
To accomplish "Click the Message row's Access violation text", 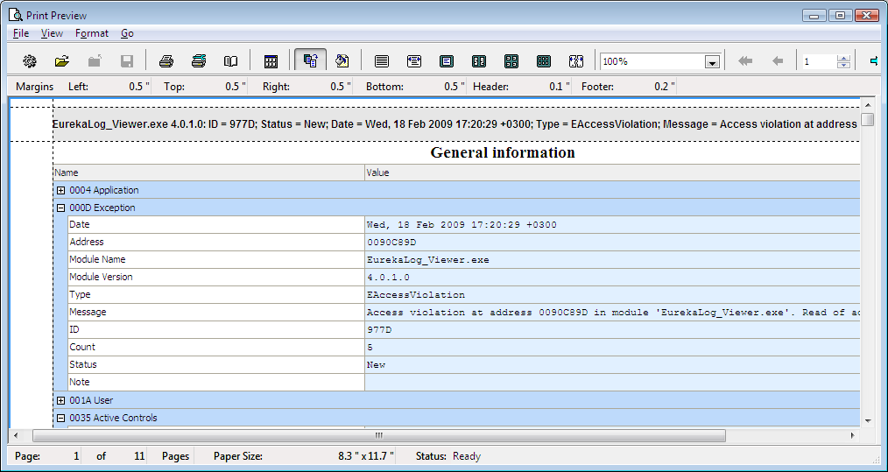I will [613, 313].
